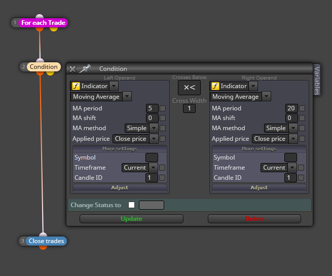Open left operand Indicator type dropdown

(x=114, y=86)
